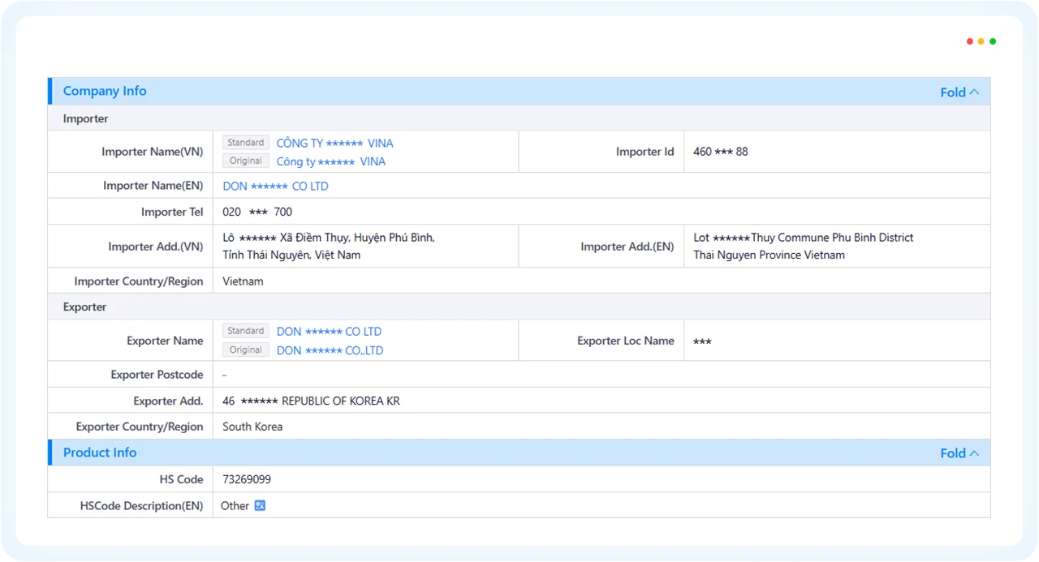The width and height of the screenshot is (1039, 562).
Task: Fold the Company Info section
Action: pos(959,92)
